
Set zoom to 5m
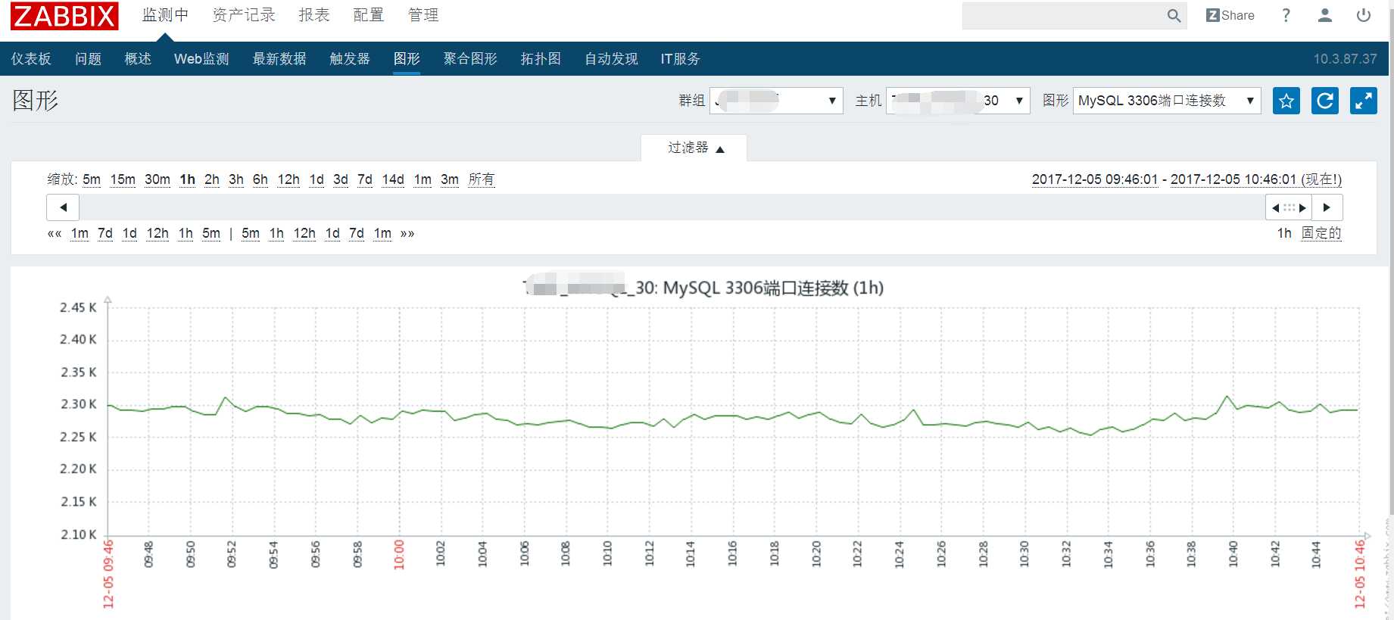click(92, 179)
